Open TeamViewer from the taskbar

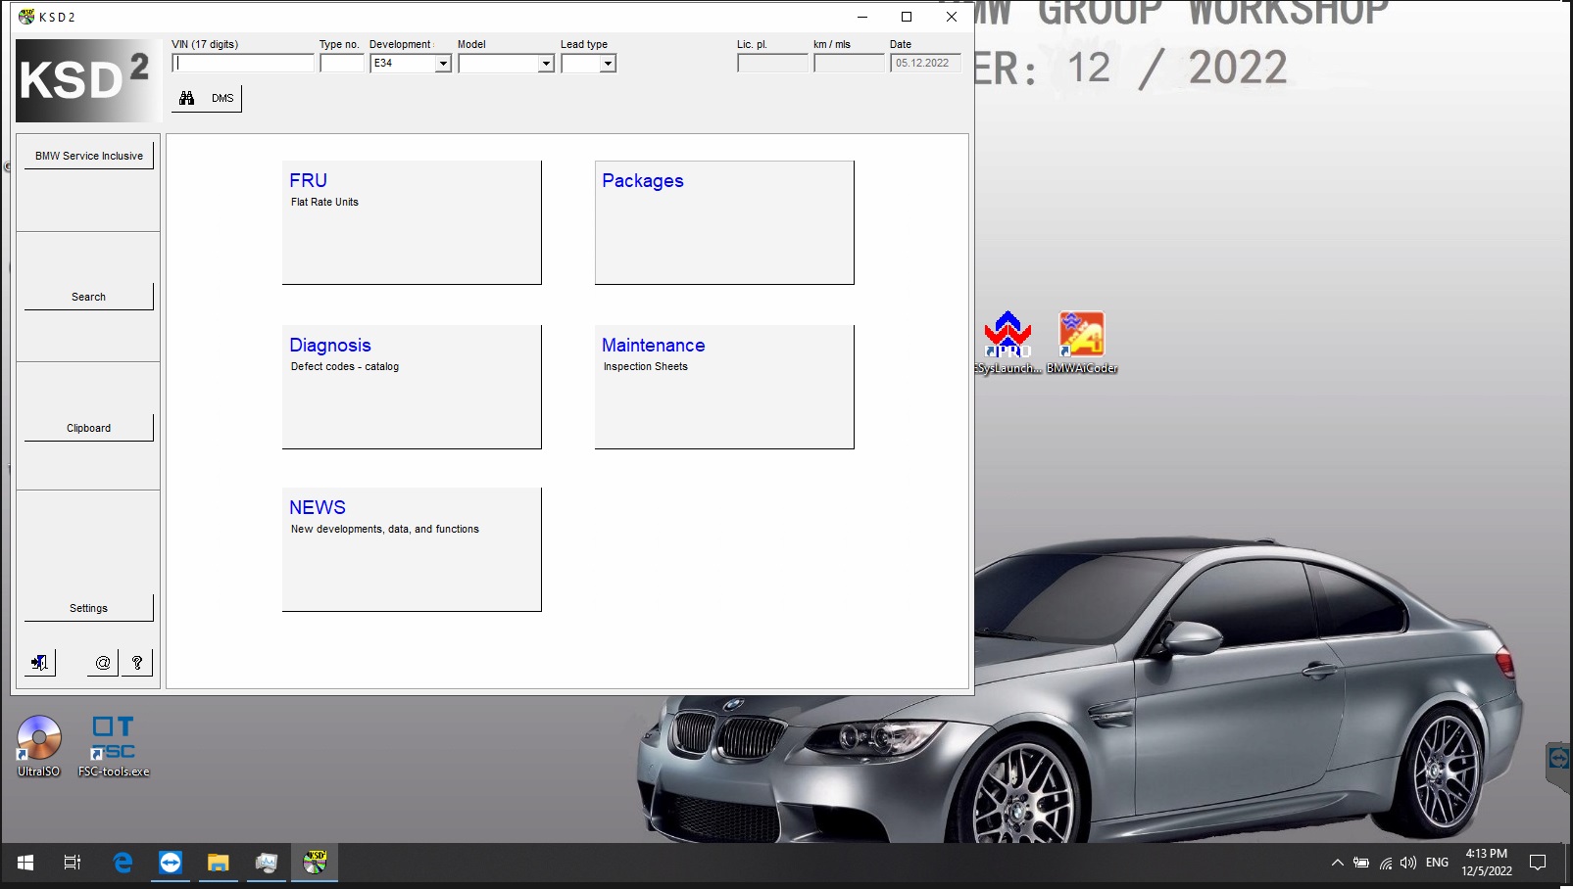coord(171,863)
